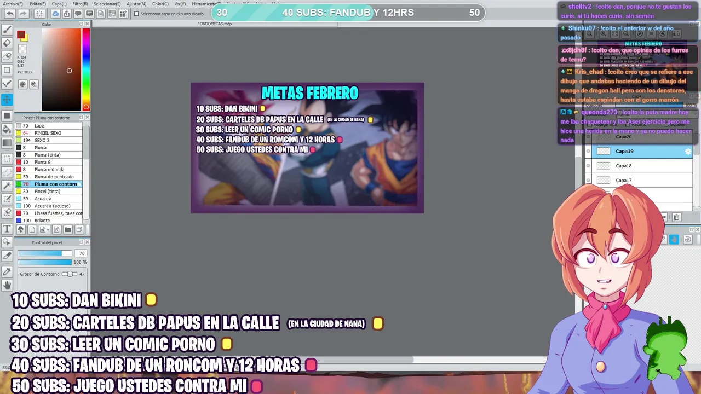Open the Capa(L) menu
701x394 pixels.
[59, 4]
